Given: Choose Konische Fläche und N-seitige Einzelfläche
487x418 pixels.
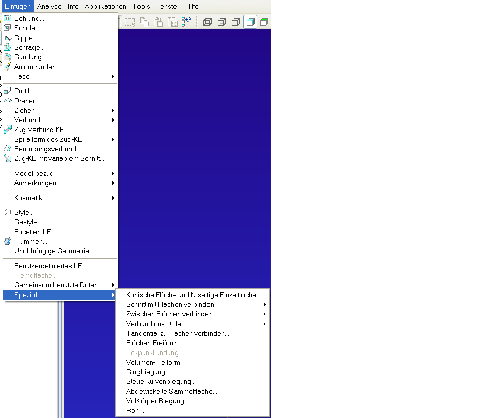Looking at the screenshot, I should (x=193, y=295).
